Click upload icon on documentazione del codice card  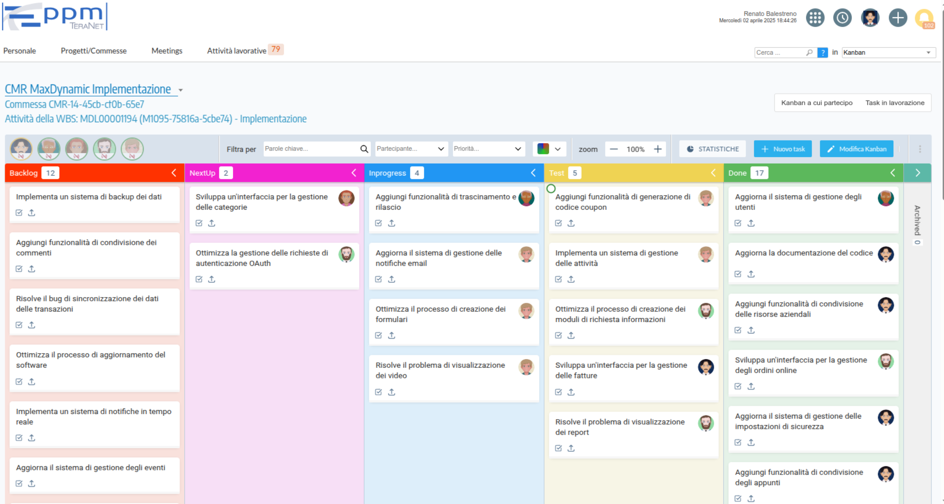point(751,274)
